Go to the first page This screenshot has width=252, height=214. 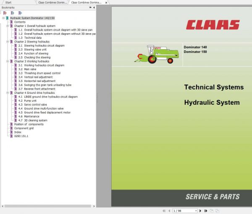[x=164, y=211]
